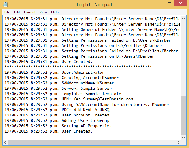Open the File menu
Viewport: 189px width, 148px height.
(7, 12)
